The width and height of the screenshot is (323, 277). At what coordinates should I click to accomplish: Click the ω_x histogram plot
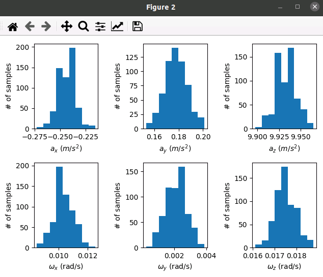pos(66,205)
